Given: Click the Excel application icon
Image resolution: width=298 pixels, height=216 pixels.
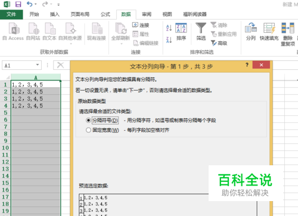Looking at the screenshot, I should click(x=7, y=4).
